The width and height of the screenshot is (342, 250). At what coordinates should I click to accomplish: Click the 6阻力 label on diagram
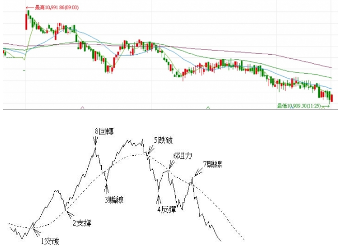coord(183,156)
